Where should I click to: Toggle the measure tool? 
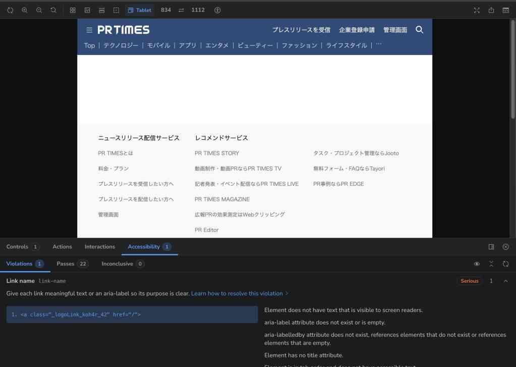click(101, 10)
